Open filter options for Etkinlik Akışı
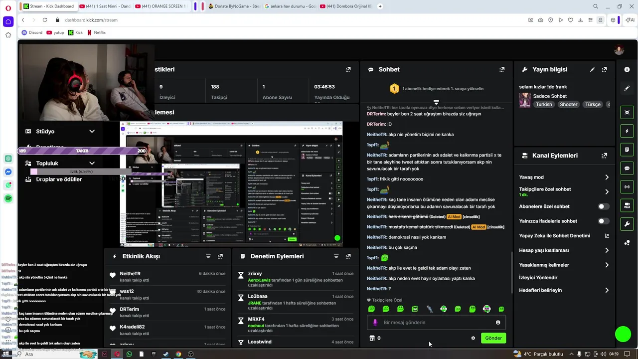The image size is (638, 359). 208,256
